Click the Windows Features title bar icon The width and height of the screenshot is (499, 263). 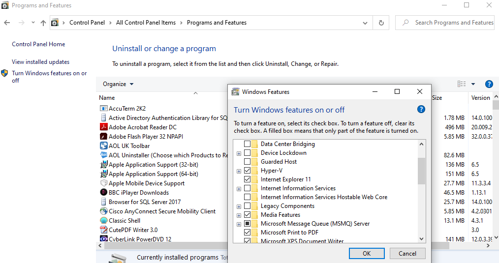tap(236, 92)
